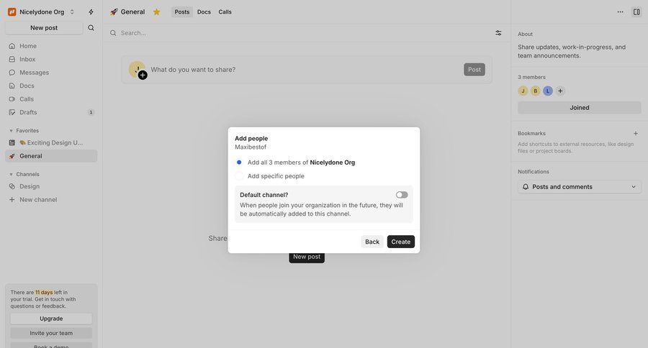Viewport: 648px width, 348px height.
Task: Switch to the Calls tab
Action: pyautogui.click(x=225, y=12)
